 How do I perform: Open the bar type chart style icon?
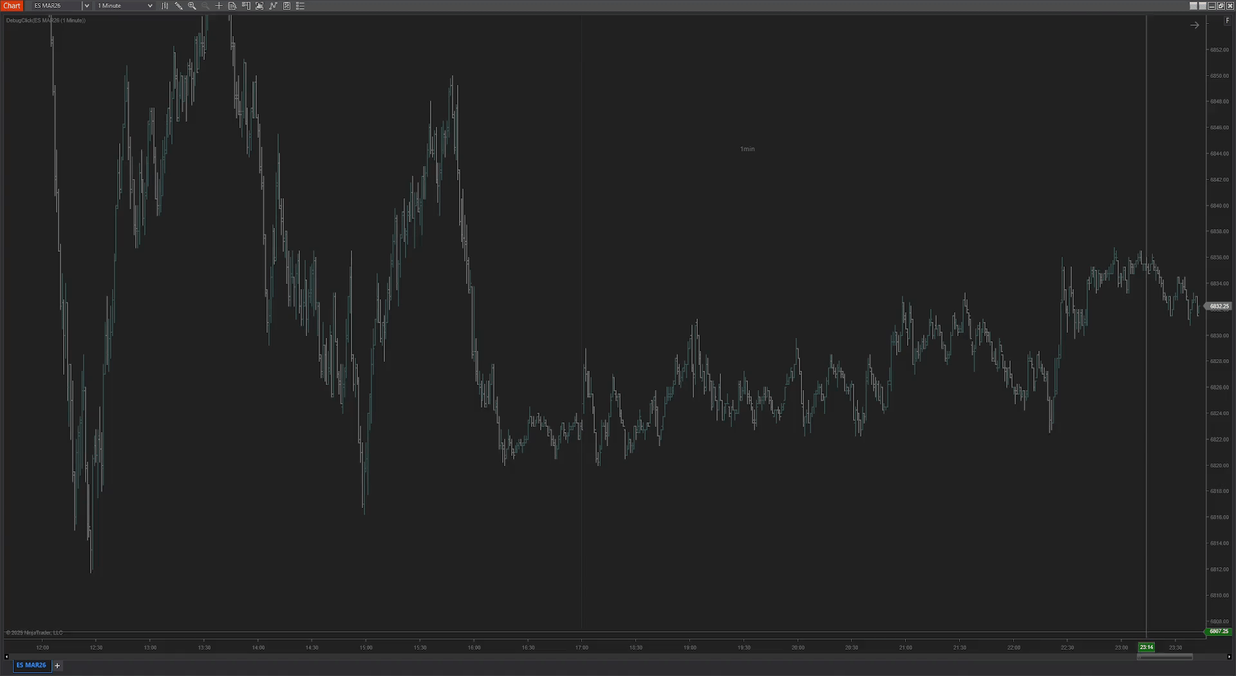click(x=165, y=6)
